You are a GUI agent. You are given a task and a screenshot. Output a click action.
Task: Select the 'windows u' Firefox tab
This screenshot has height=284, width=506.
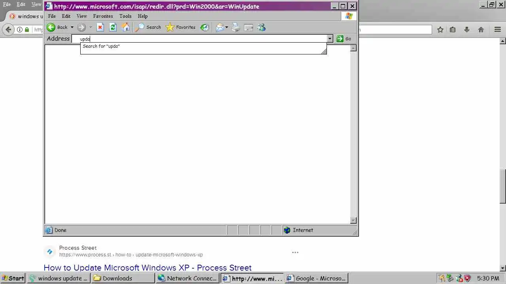26,16
